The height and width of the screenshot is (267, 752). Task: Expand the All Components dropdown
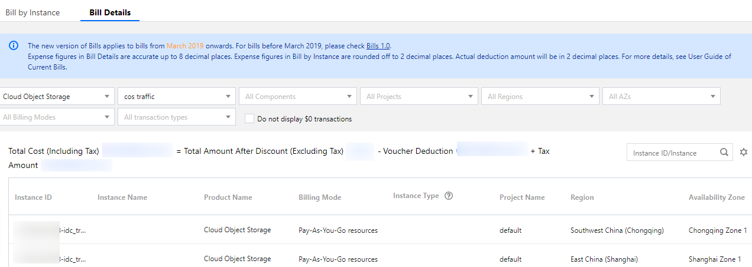[x=298, y=97]
